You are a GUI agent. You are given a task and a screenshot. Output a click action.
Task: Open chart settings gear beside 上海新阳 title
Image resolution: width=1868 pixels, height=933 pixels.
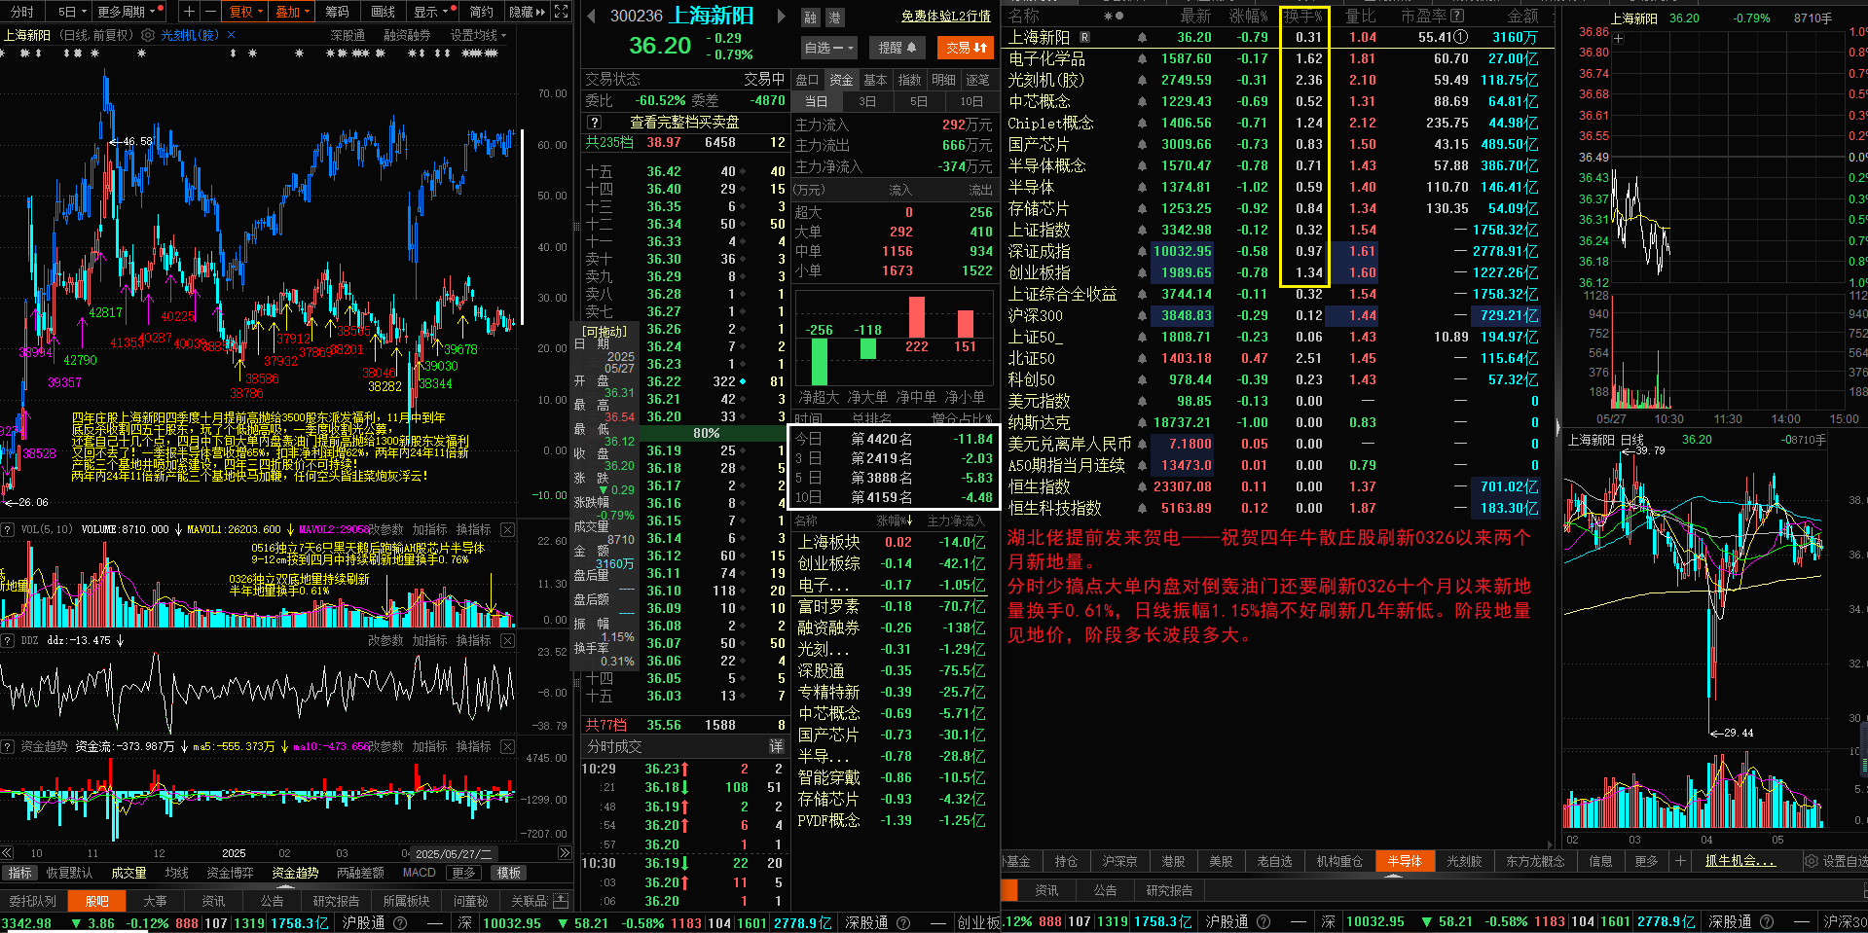(148, 35)
